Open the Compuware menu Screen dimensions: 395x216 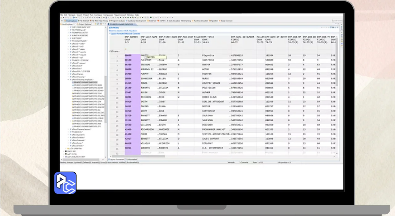(108, 15)
